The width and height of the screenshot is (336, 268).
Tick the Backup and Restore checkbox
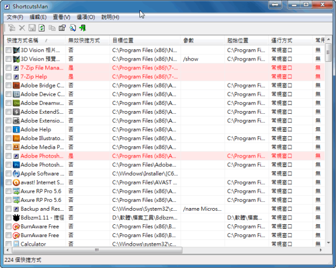coord(8,209)
